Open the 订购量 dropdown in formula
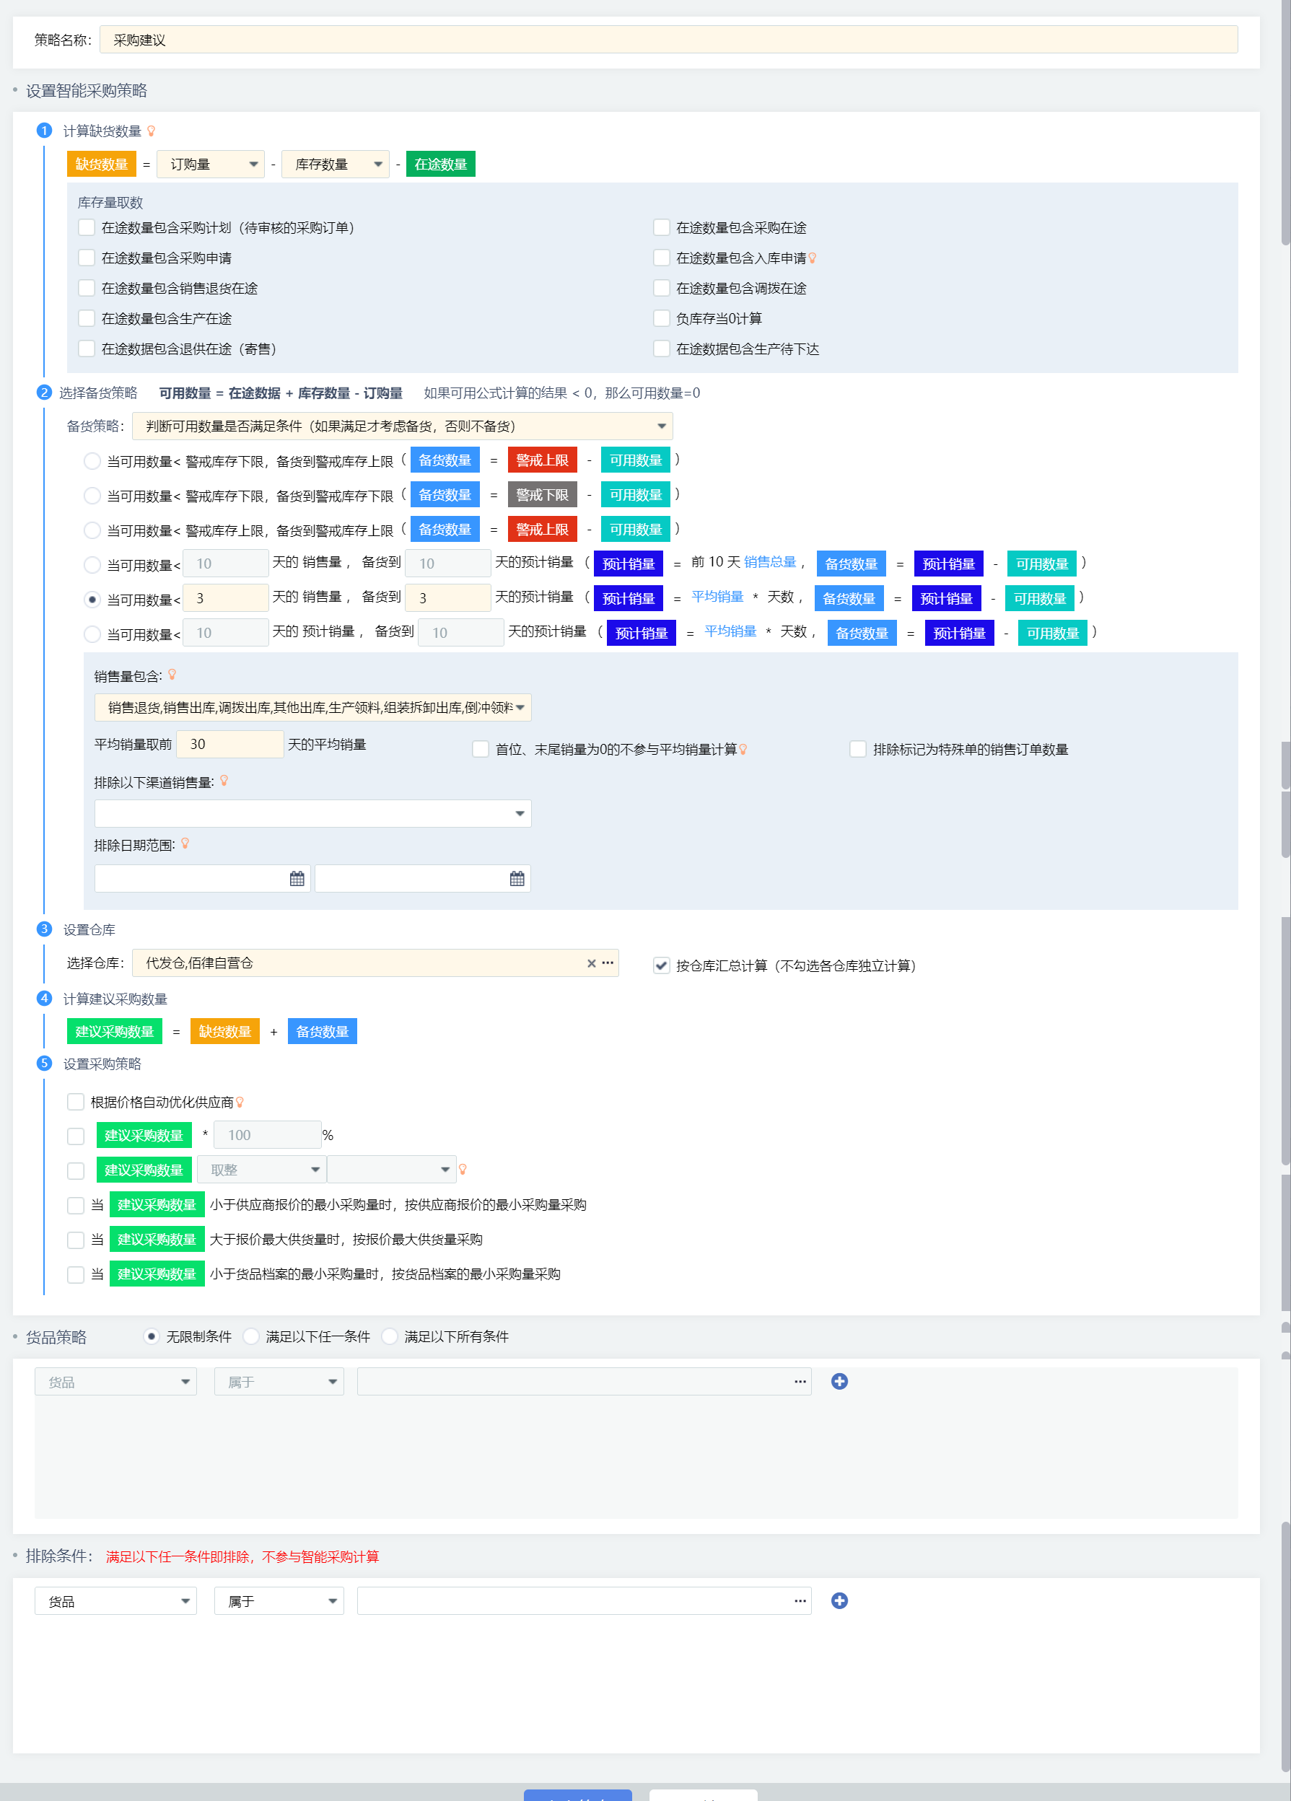 point(211,165)
